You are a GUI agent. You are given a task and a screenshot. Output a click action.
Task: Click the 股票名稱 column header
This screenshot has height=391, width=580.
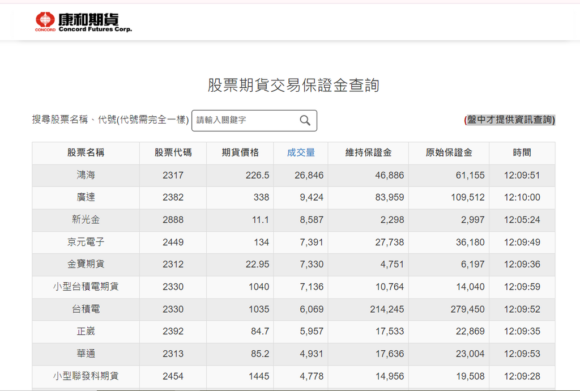click(x=86, y=152)
